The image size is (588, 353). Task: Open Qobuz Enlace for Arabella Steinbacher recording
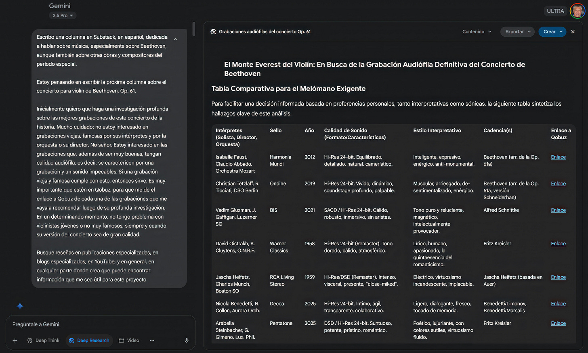click(x=558, y=323)
